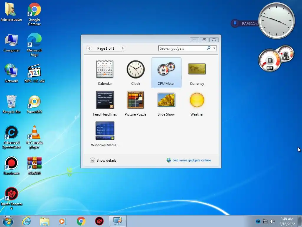The image size is (302, 227).
Task: Launch Internet Explorer from taskbar
Action: pos(26,221)
